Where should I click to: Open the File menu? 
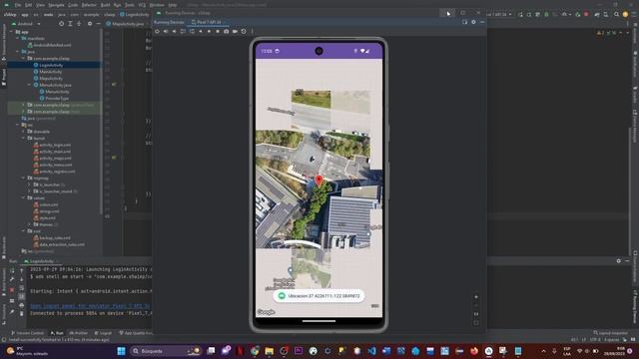pos(18,5)
